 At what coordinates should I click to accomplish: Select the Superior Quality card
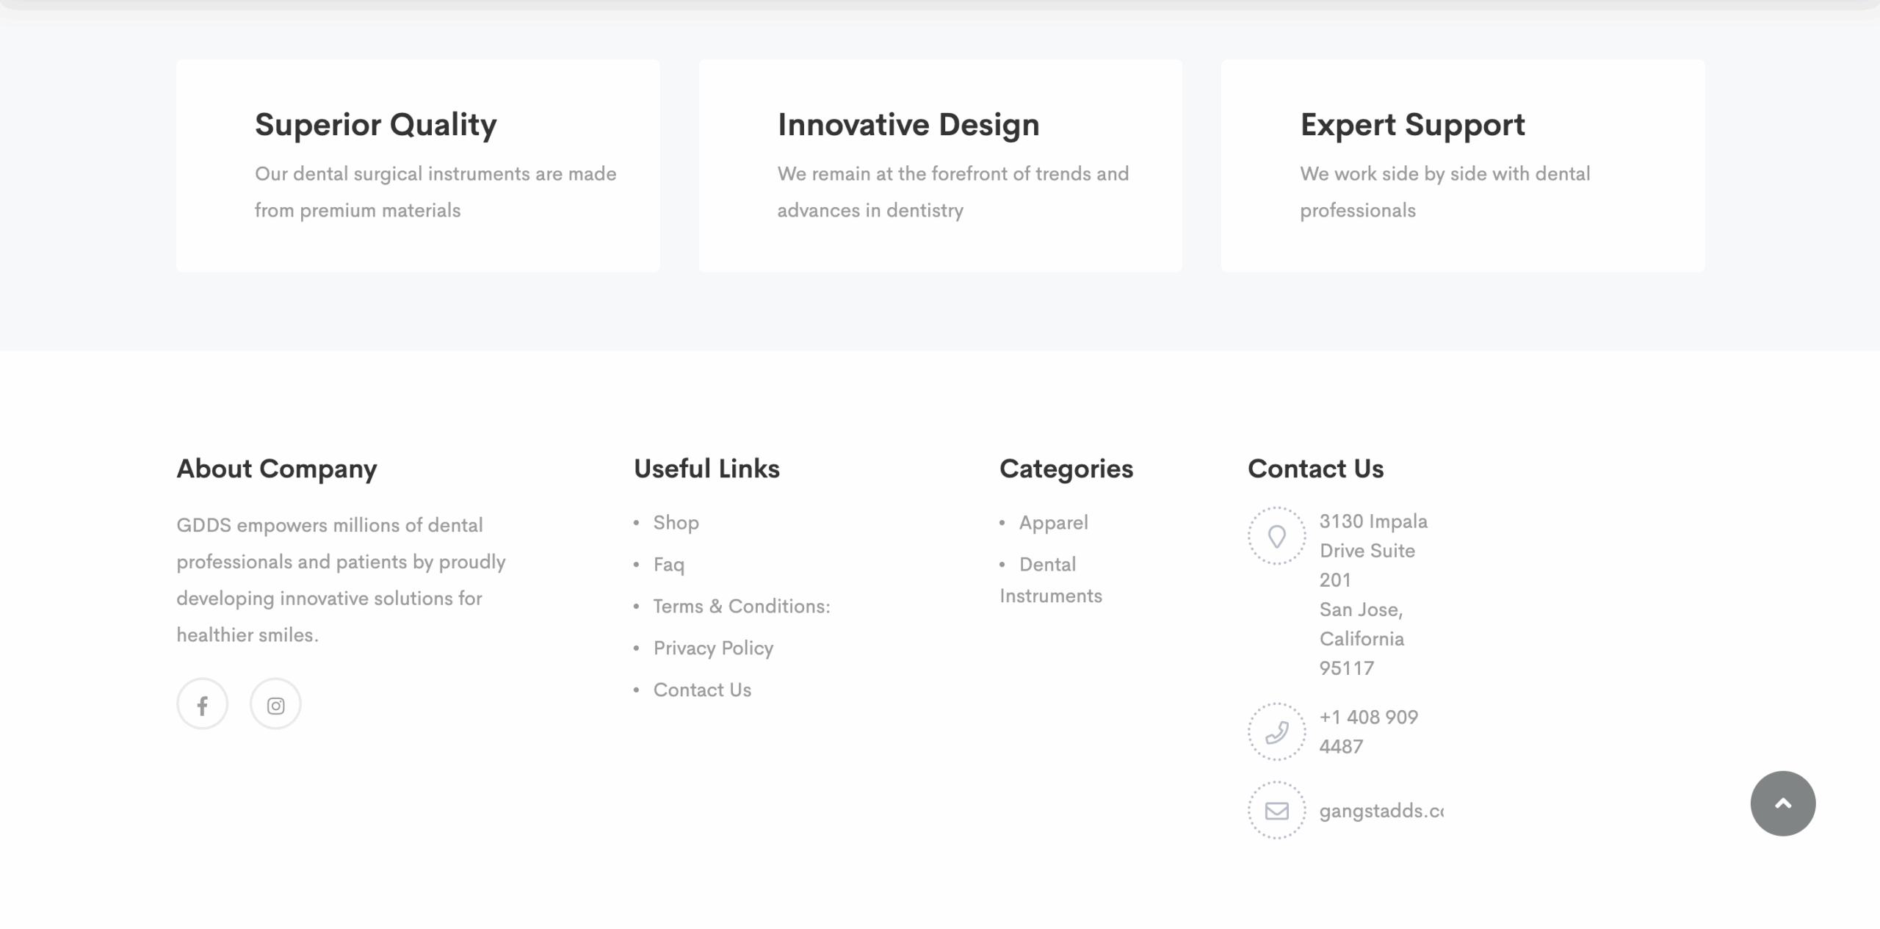coord(418,166)
